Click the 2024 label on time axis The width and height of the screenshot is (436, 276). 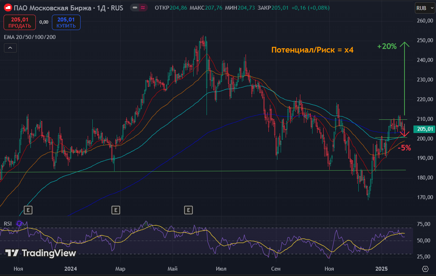71,269
